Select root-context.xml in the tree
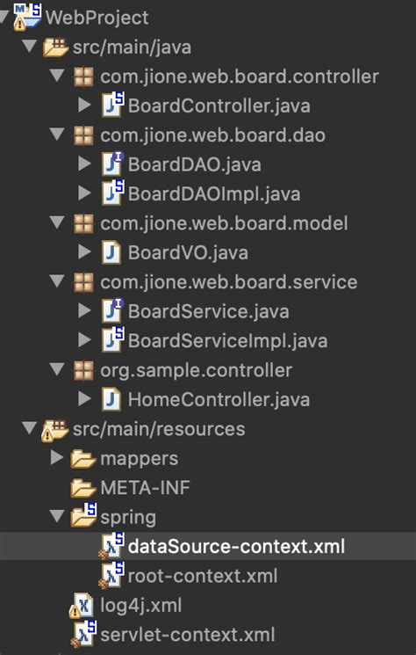The height and width of the screenshot is (655, 416). (x=203, y=576)
